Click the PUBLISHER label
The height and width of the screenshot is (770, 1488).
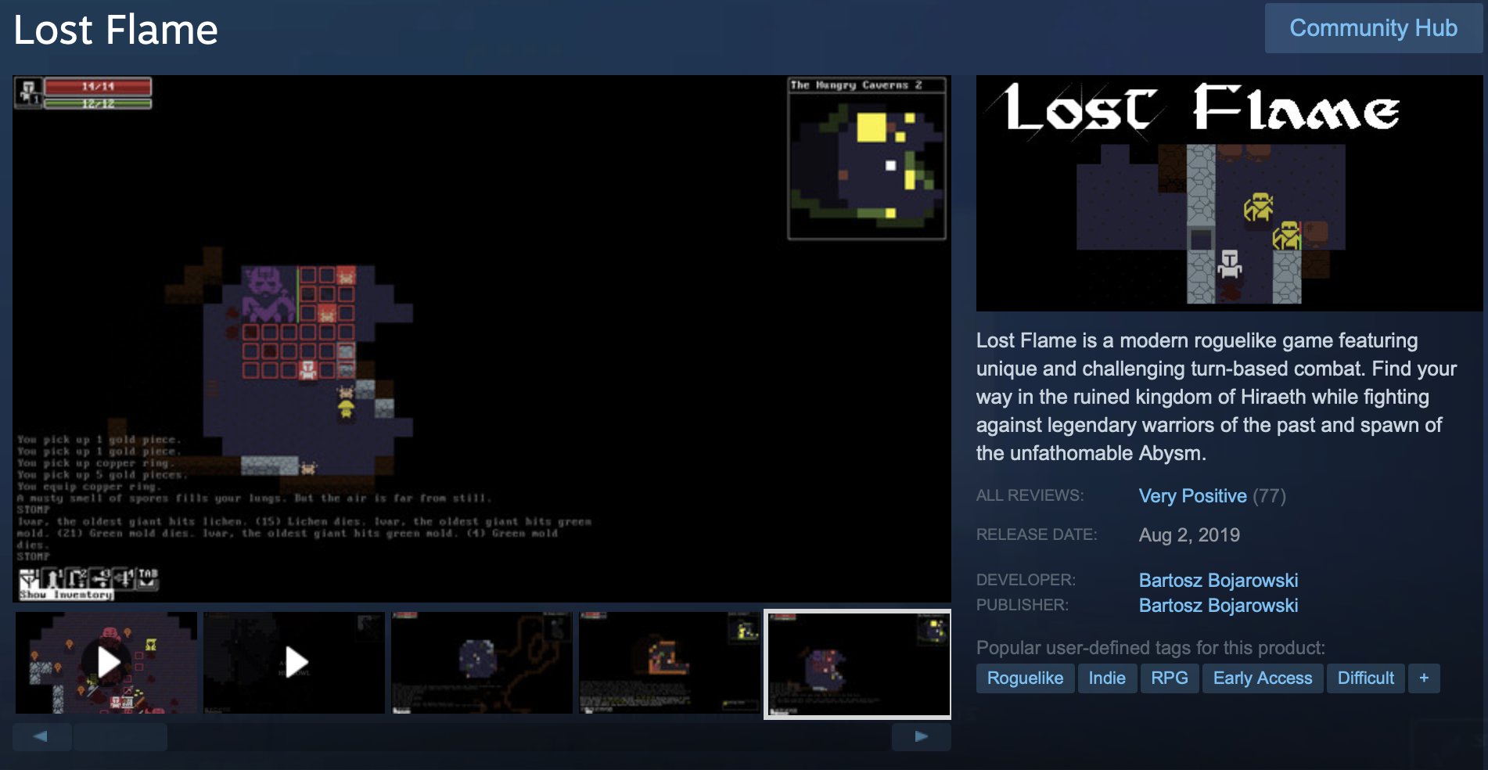1022,606
